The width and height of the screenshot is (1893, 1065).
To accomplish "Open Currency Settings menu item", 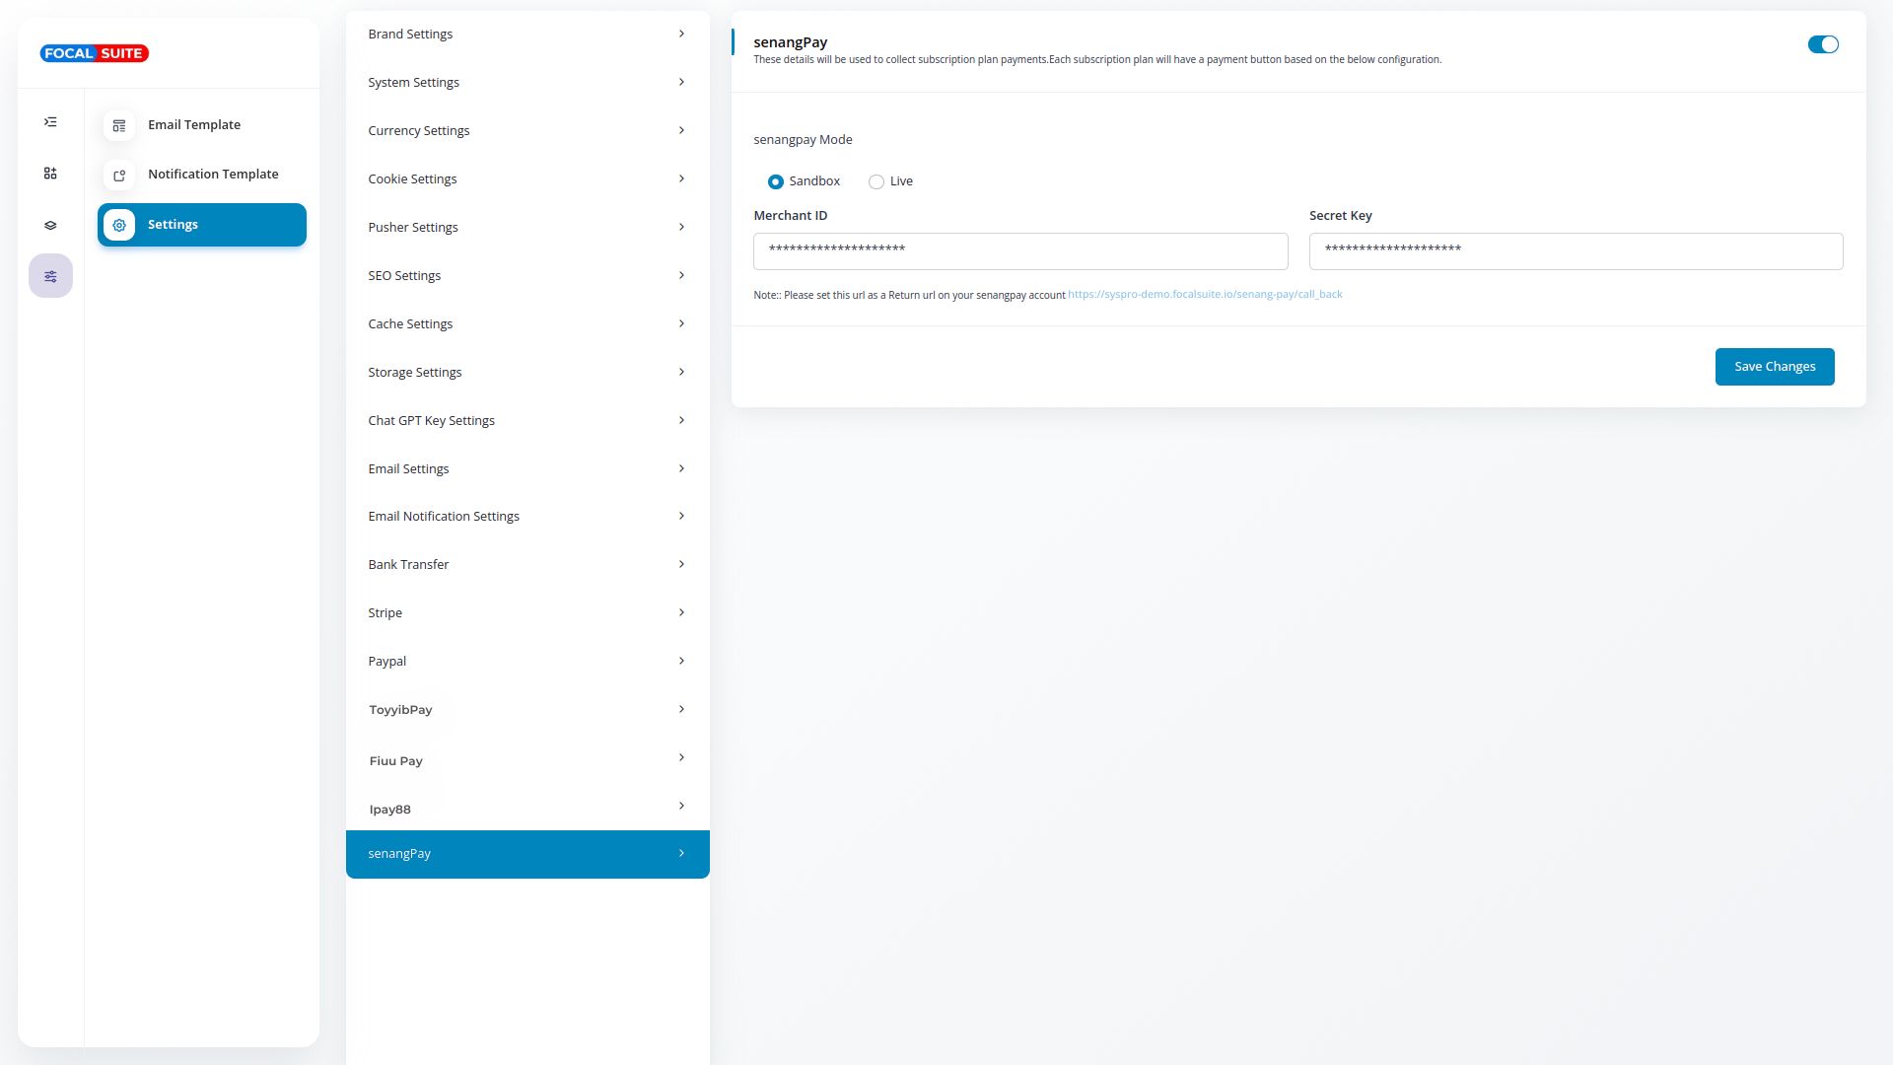I will (419, 130).
